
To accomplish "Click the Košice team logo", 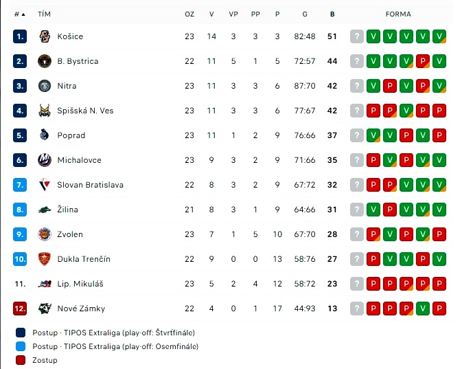I will click(45, 36).
